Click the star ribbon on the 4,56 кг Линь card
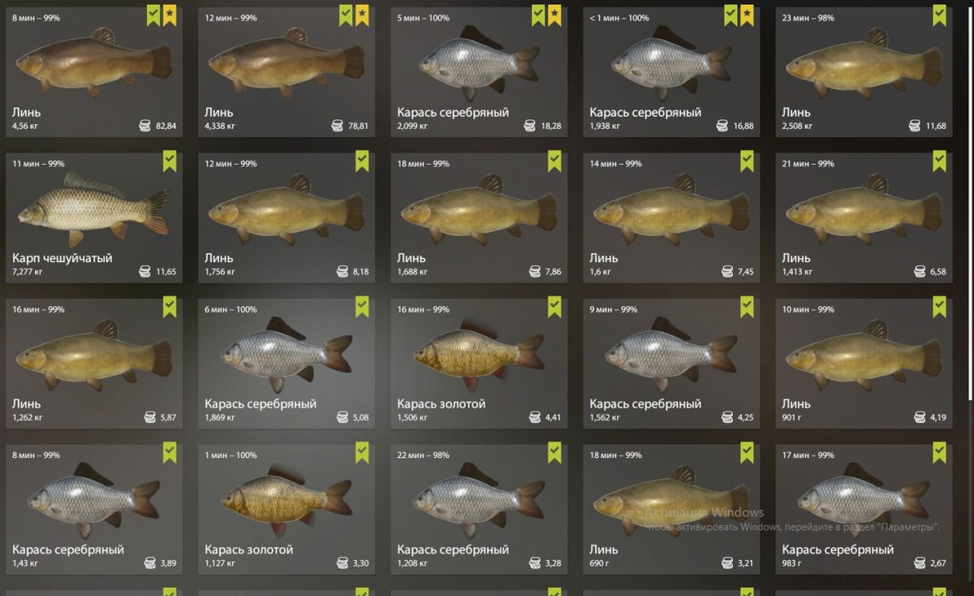Image resolution: width=974 pixels, height=596 pixels. (x=170, y=15)
